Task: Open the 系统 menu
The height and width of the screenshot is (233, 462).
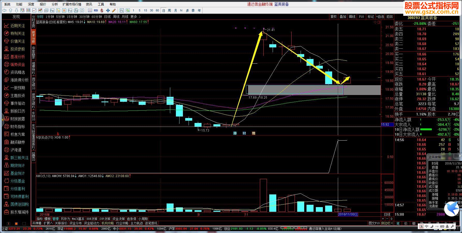Action: pos(8,4)
